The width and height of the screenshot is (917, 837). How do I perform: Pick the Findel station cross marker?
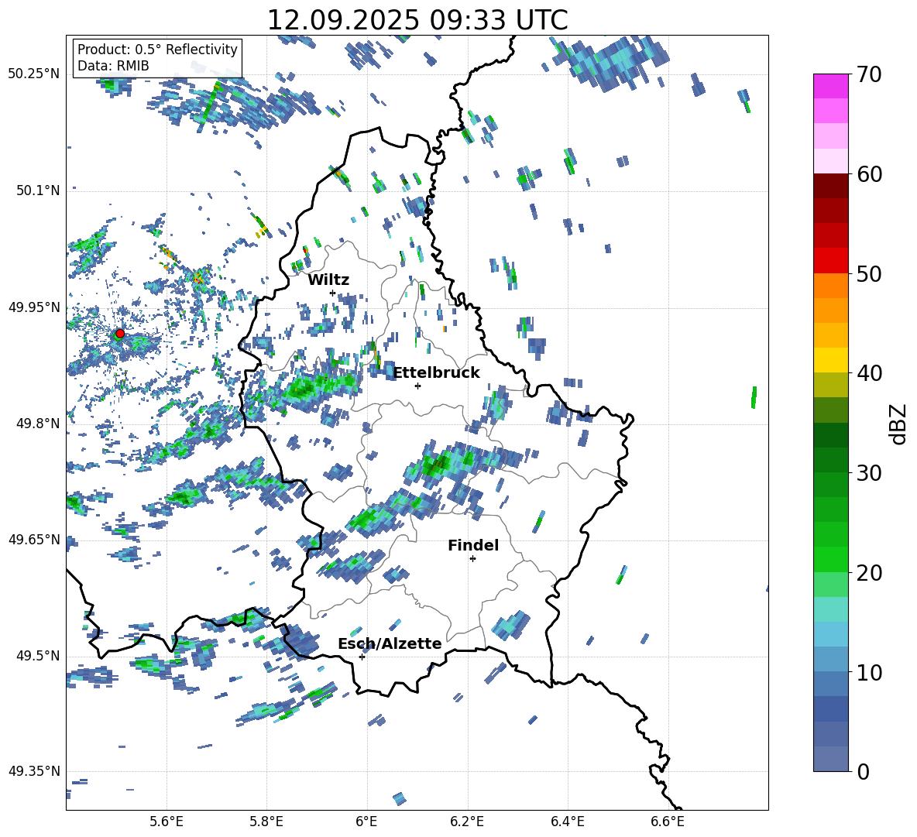tap(472, 558)
